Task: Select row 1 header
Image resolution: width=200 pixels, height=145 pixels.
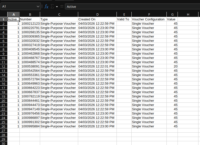Action: click(4, 19)
